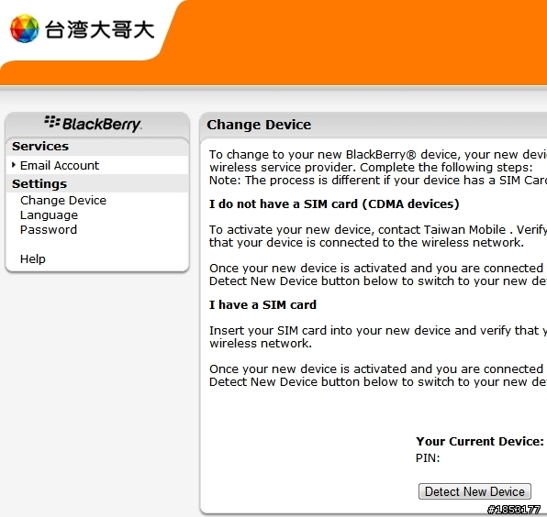This screenshot has width=547, height=517.
Task: Click the Settings section header
Action: (97, 183)
